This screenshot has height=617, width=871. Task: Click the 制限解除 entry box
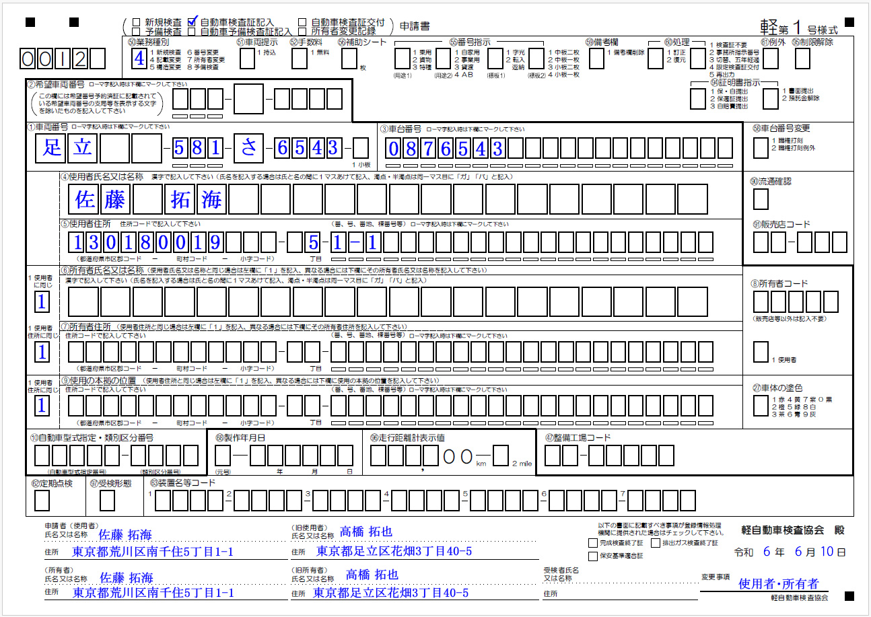[802, 59]
